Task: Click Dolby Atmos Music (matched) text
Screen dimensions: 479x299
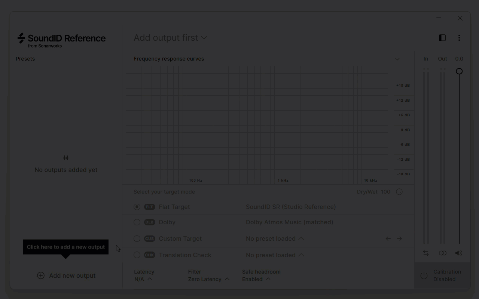Action: click(289, 222)
